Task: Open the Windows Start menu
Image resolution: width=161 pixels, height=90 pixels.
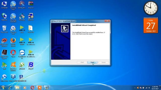Action: pos(3,88)
